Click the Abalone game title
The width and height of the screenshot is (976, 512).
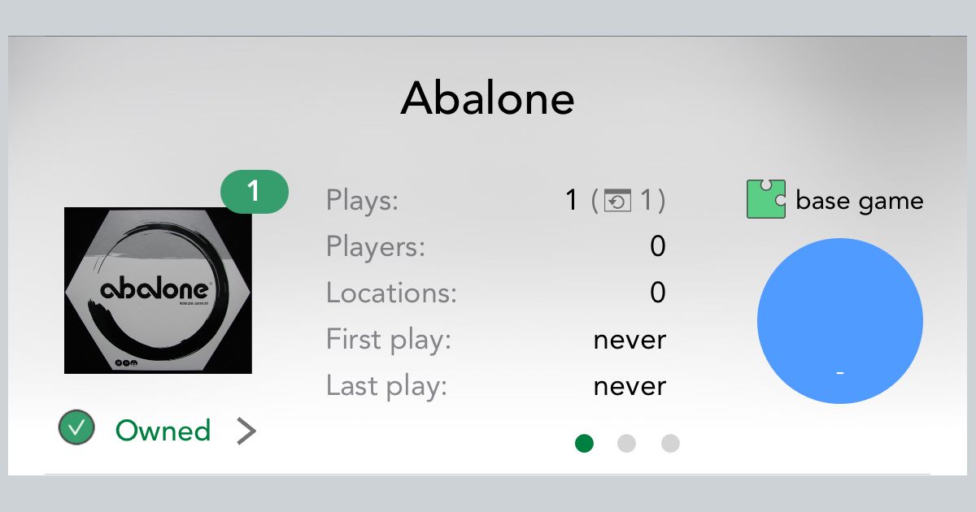[x=487, y=98]
